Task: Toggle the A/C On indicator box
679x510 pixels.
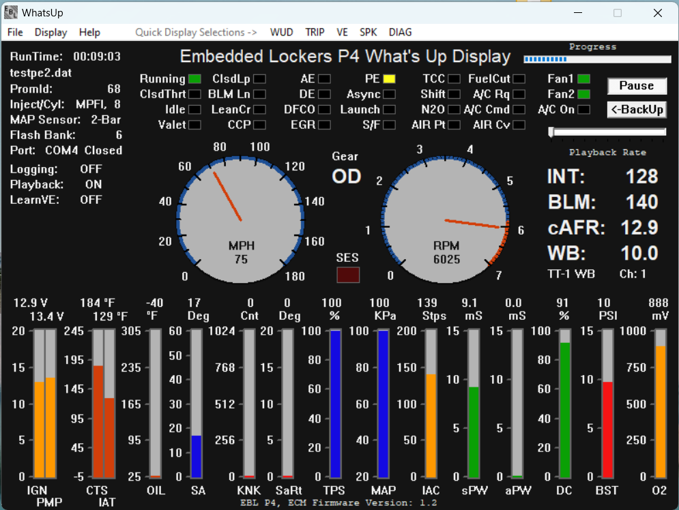Action: pos(583,110)
